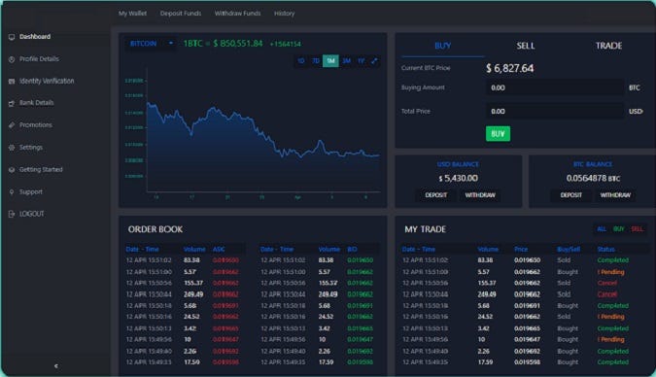Click the Logout icon in the sidebar
The width and height of the screenshot is (656, 377).
tap(12, 214)
